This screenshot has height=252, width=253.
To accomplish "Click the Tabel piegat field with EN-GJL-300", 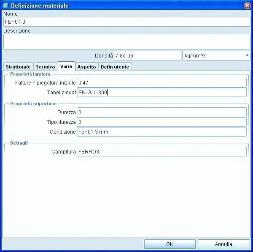I will (161, 92).
